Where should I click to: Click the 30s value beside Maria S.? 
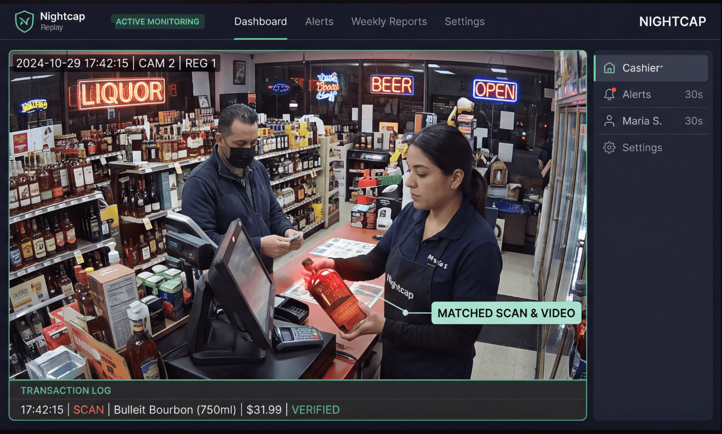[x=694, y=121]
